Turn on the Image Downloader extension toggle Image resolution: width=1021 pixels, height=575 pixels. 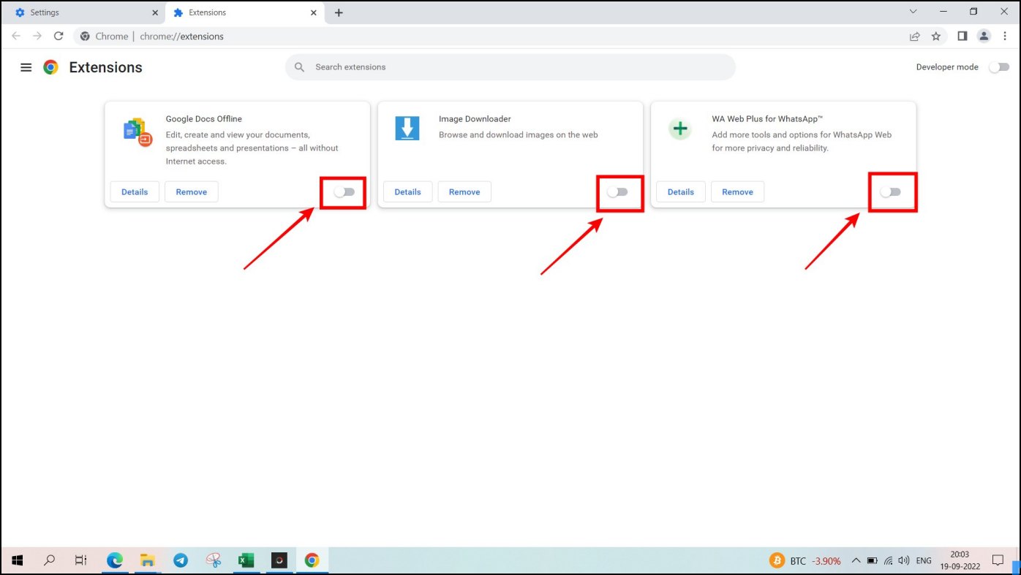tap(617, 191)
